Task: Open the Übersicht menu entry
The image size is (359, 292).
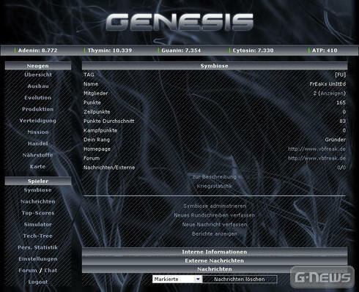Action: click(38, 75)
